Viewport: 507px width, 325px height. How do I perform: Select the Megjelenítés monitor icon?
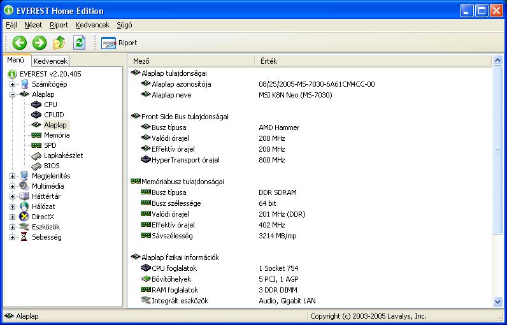point(24,176)
